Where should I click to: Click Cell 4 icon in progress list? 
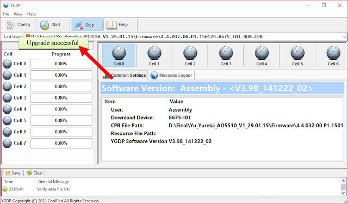7,109
